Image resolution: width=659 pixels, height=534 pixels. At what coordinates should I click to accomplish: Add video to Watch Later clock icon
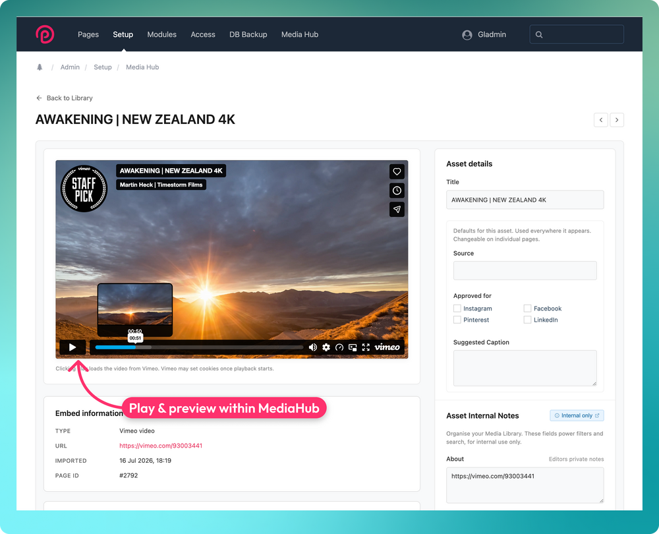pyautogui.click(x=397, y=191)
